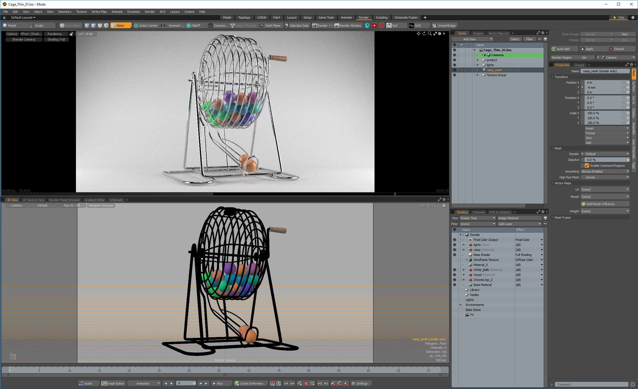Click the layout settings gear at top right

coord(633,18)
